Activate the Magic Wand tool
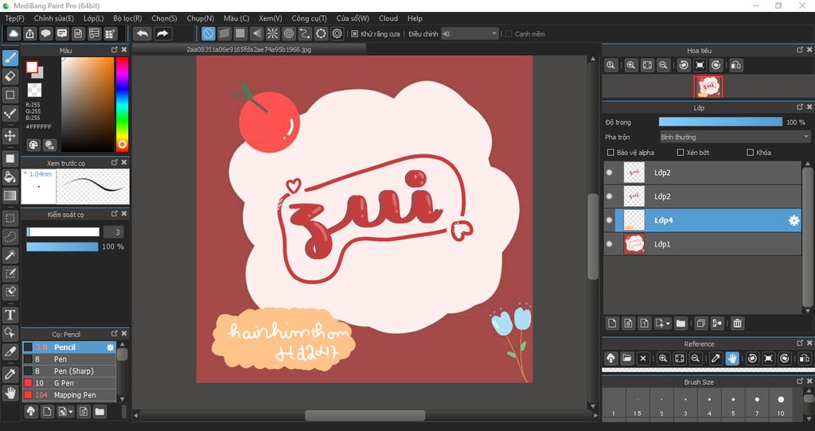This screenshot has width=815, height=431. click(10, 254)
